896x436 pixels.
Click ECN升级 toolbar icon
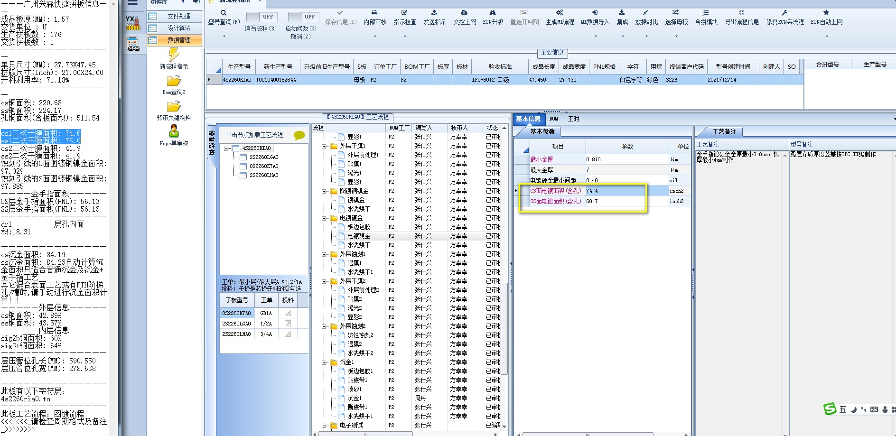pos(493,13)
